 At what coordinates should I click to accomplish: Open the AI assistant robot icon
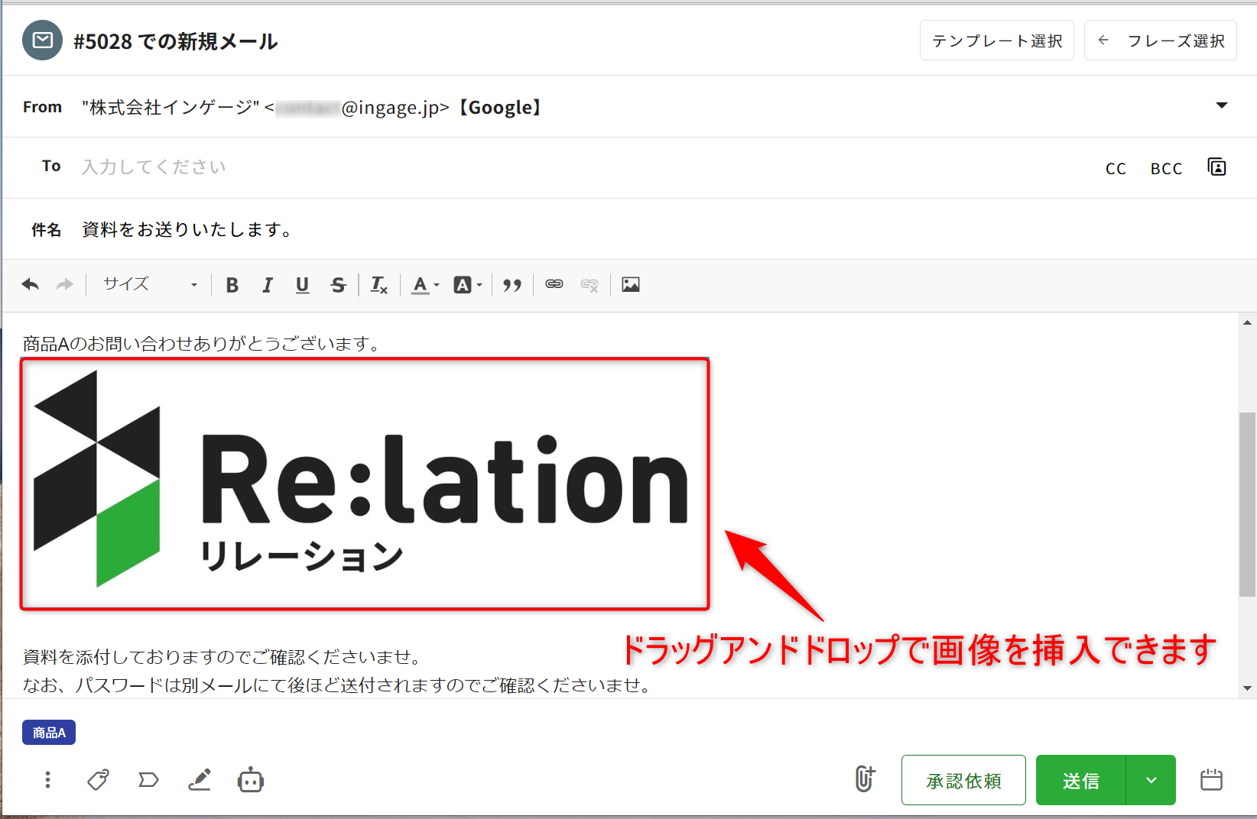[x=250, y=780]
